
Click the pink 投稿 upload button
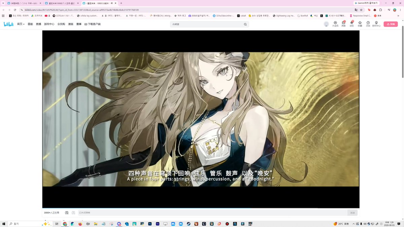coord(391,24)
